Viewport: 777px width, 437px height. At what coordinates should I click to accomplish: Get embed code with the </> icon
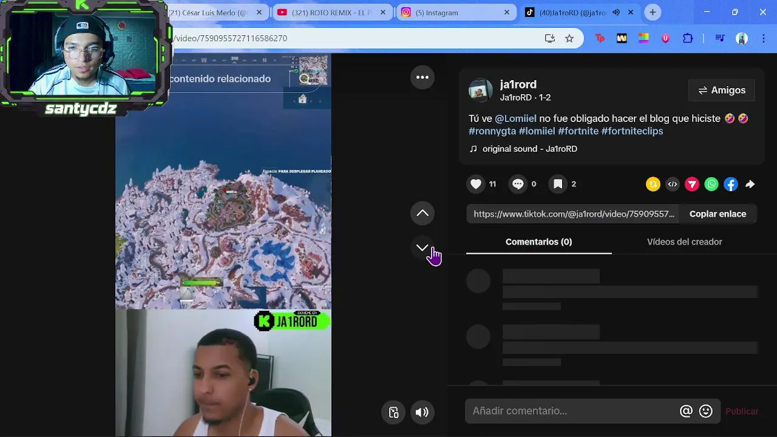coord(673,185)
